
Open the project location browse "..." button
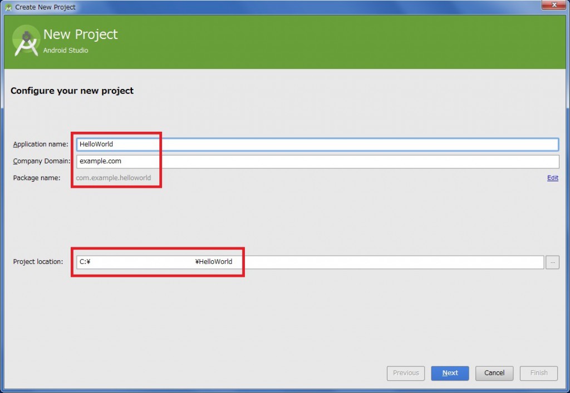tap(552, 262)
